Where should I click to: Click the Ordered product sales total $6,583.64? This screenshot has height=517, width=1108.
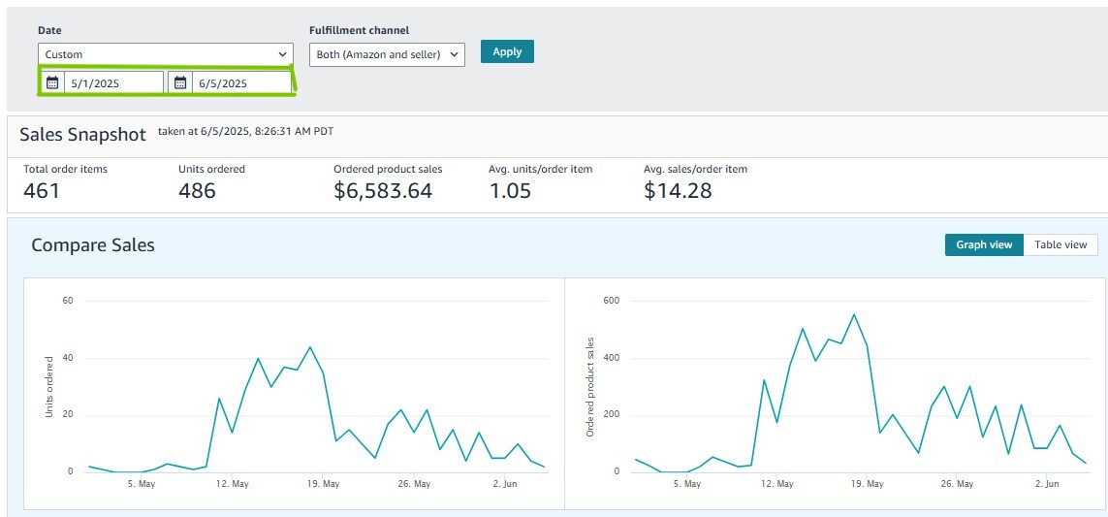(383, 190)
